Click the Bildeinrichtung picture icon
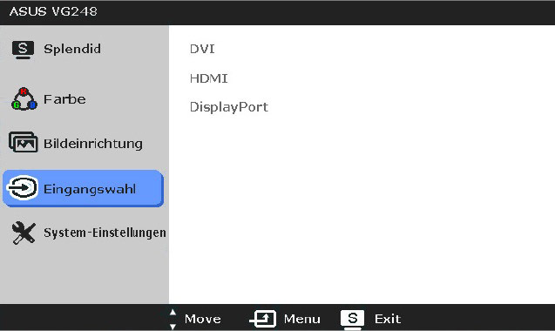This screenshot has width=555, height=331. (23, 142)
